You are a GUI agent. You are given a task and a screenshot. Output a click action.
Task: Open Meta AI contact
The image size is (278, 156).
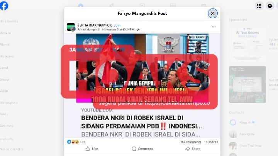[242, 122]
